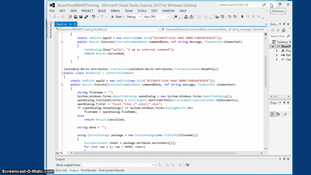Open the WINDOW menu
The height and width of the screenshot is (175, 311).
coord(169,11)
